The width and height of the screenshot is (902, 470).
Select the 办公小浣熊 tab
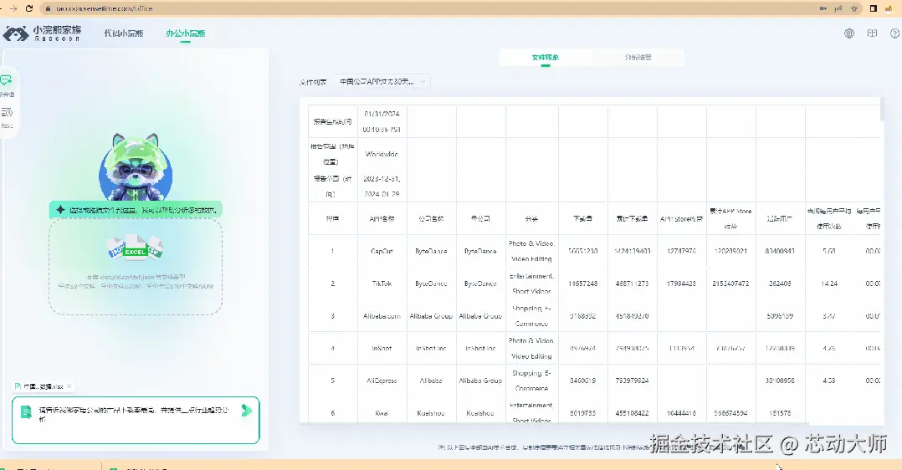[185, 33]
